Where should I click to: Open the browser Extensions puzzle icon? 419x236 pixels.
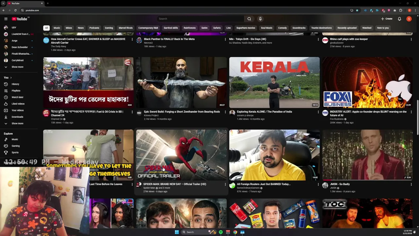[x=401, y=10]
